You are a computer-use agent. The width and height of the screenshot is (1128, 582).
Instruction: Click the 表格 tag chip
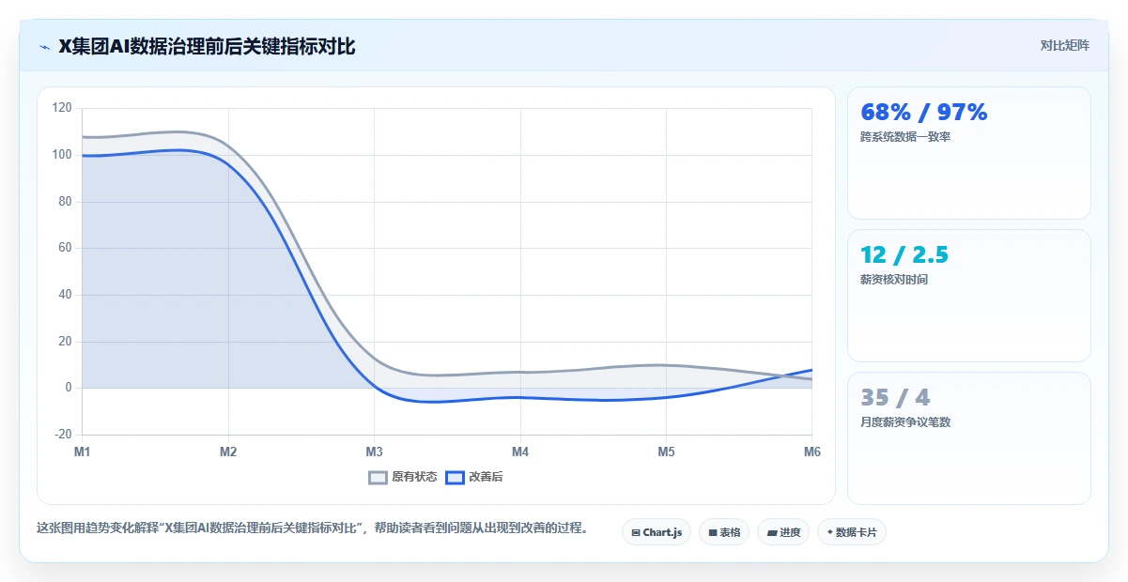(x=724, y=532)
